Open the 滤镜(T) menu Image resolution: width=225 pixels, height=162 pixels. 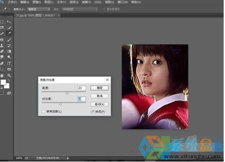pos(86,2)
